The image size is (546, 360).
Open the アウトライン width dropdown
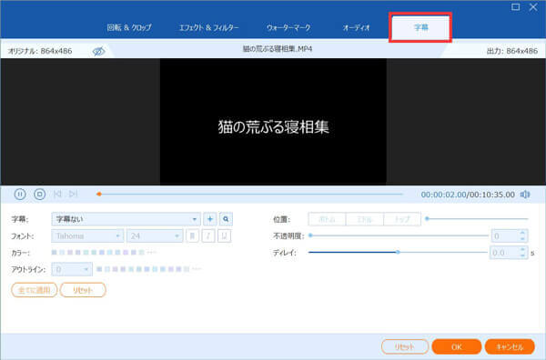(72, 269)
